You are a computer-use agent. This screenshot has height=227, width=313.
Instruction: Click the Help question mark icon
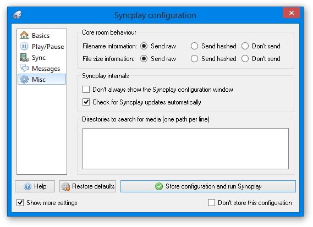[28, 186]
